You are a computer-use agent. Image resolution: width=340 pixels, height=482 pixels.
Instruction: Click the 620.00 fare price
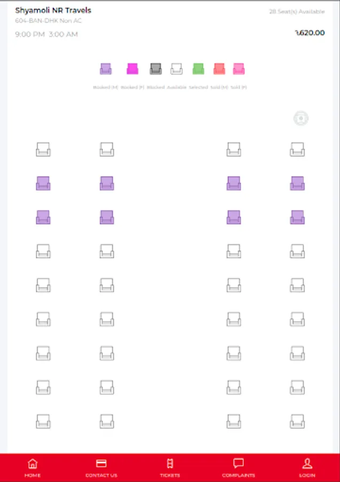tap(310, 33)
